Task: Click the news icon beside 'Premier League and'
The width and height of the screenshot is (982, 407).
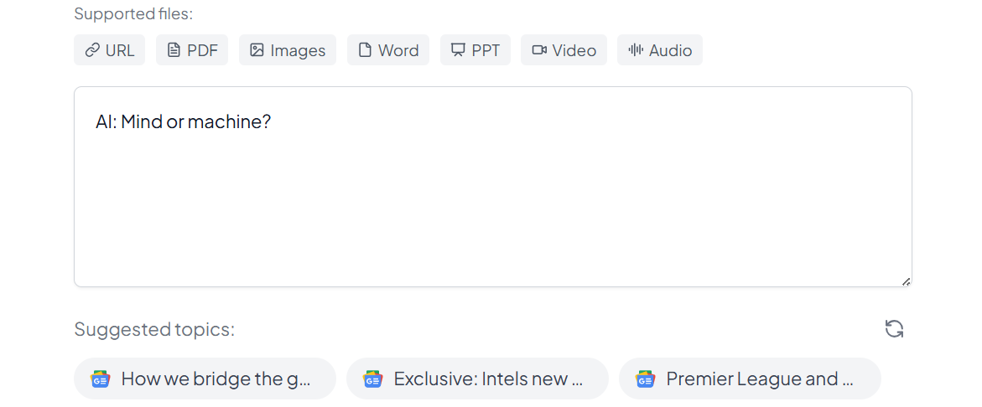Action: tap(646, 379)
